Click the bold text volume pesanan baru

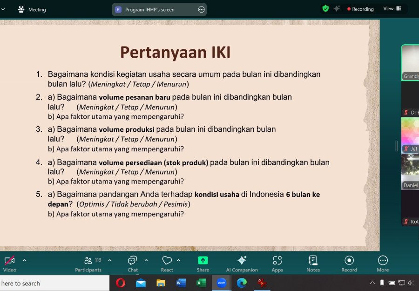pos(135,97)
